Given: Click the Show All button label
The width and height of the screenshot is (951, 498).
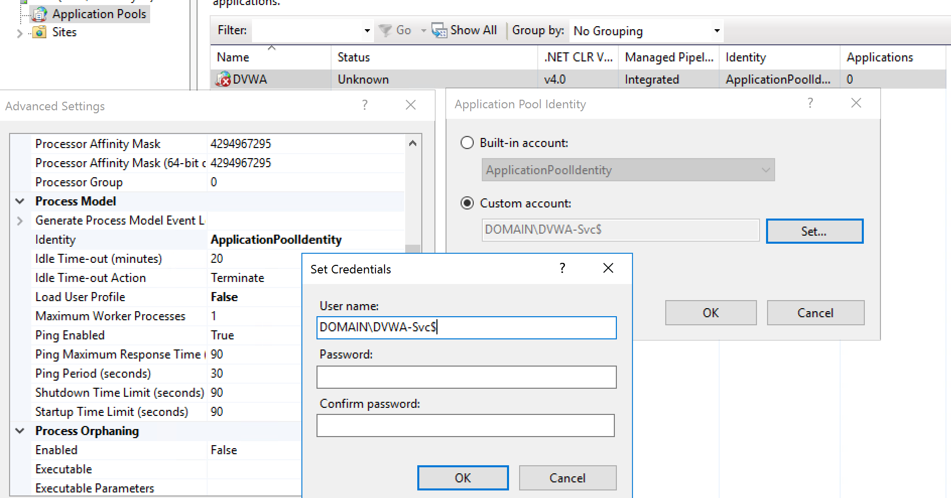Looking at the screenshot, I should pyautogui.click(x=473, y=31).
